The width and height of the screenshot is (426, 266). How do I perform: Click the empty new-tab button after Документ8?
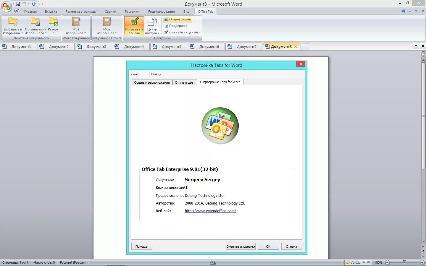click(305, 46)
